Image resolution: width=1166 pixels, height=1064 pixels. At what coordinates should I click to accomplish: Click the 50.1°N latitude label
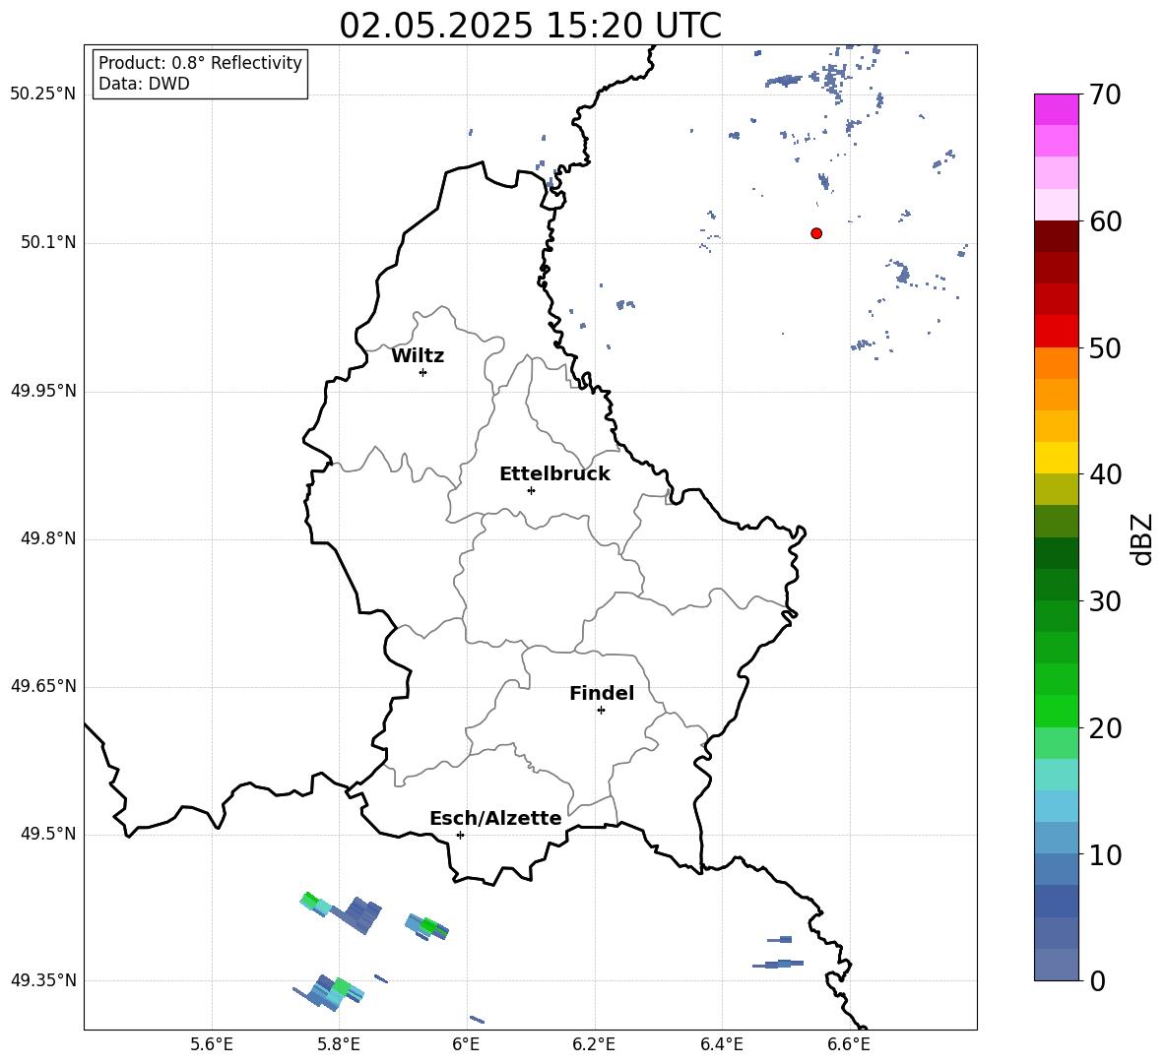(x=48, y=243)
